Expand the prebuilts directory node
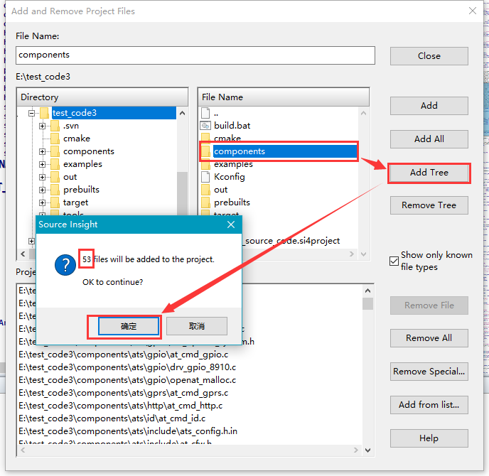 (x=43, y=190)
